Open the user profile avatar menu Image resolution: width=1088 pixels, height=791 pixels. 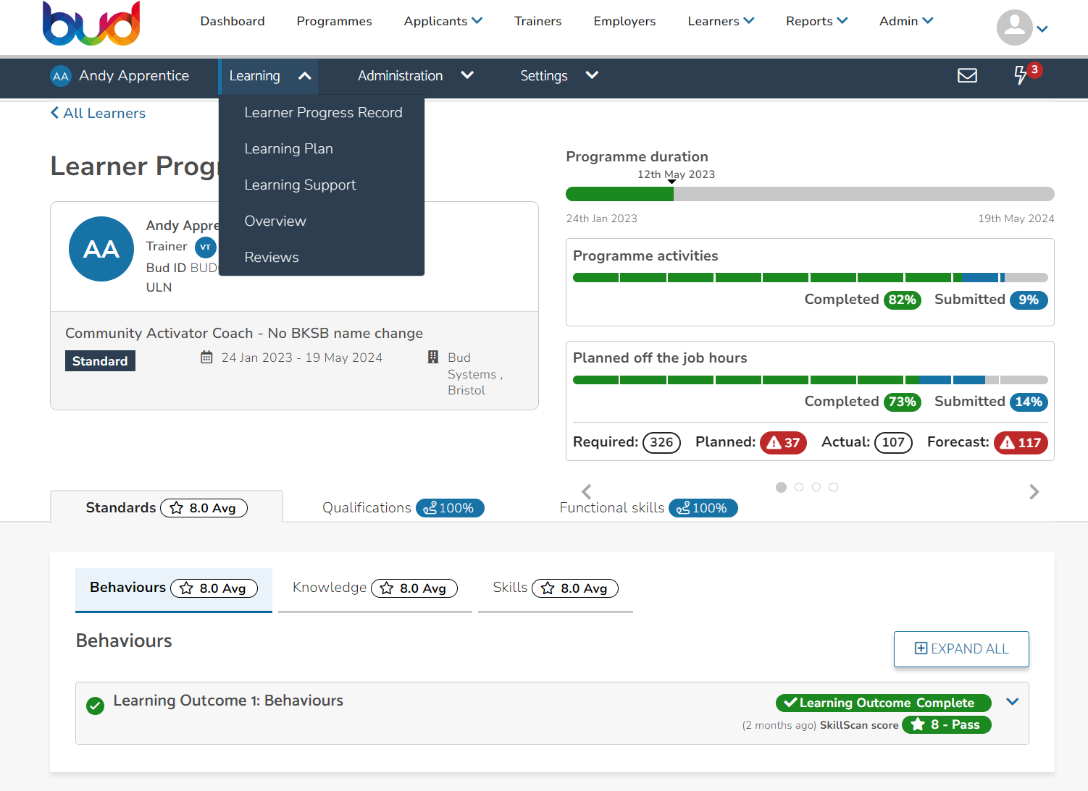point(1014,28)
